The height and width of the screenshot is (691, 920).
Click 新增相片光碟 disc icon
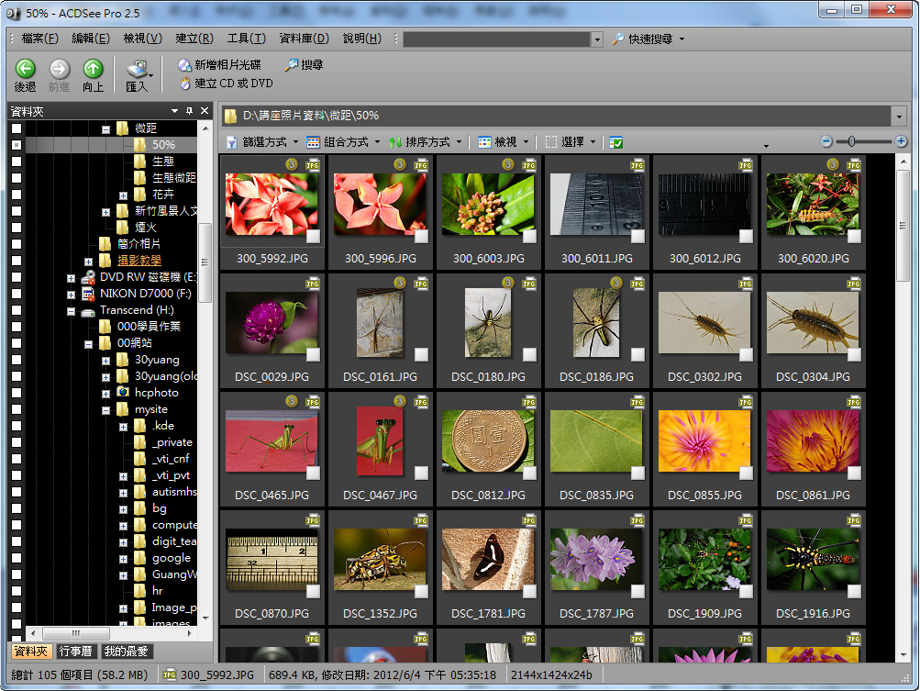pos(184,65)
